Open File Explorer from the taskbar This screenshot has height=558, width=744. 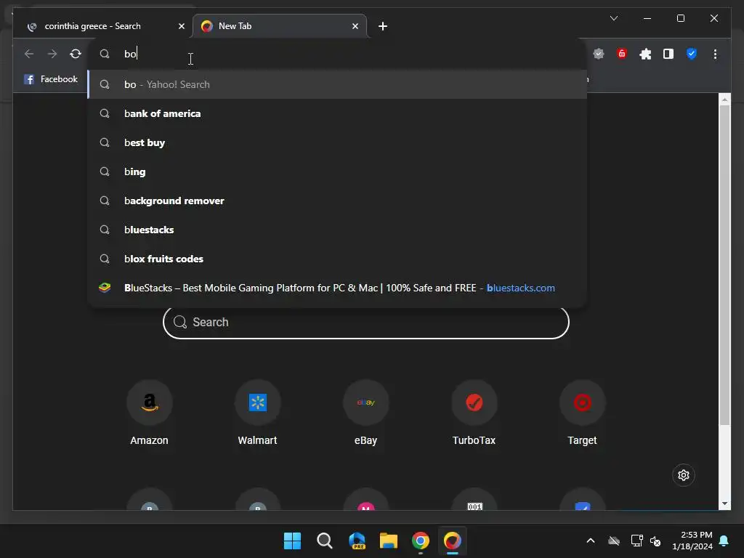389,541
